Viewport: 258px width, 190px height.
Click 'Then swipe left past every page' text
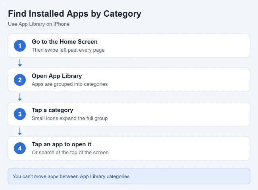(x=68, y=50)
